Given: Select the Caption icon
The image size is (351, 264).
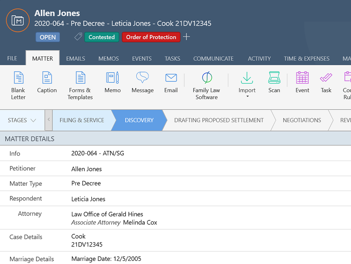Looking at the screenshot, I should 47,82.
